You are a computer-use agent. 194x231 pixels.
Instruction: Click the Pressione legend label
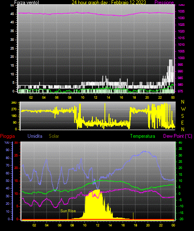click(x=164, y=2)
